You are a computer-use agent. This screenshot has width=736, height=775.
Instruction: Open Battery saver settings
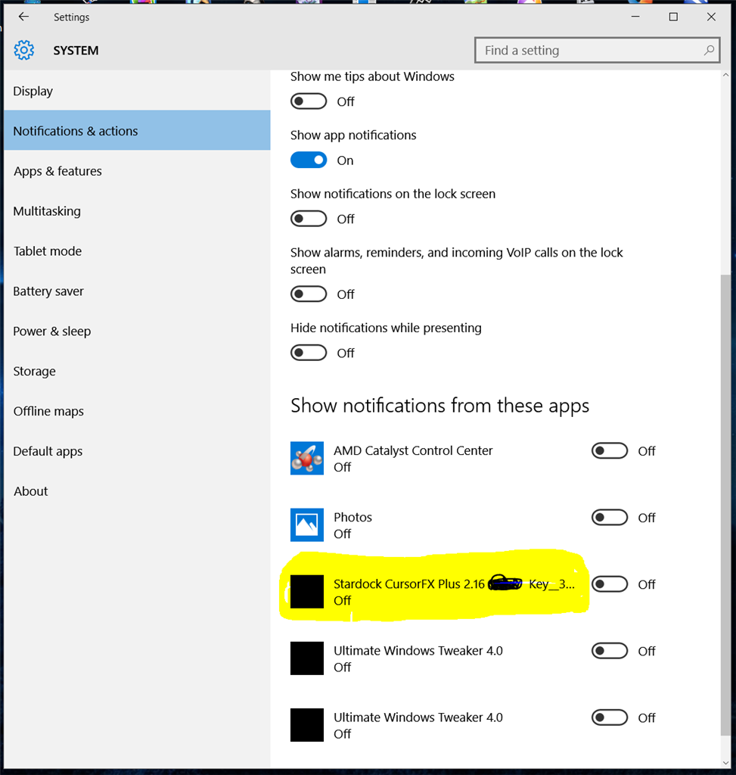point(138,291)
